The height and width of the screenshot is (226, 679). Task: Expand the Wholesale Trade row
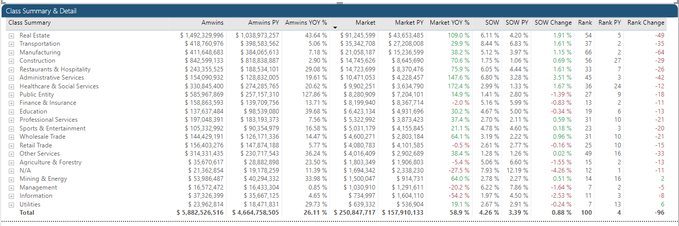pyautogui.click(x=11, y=137)
